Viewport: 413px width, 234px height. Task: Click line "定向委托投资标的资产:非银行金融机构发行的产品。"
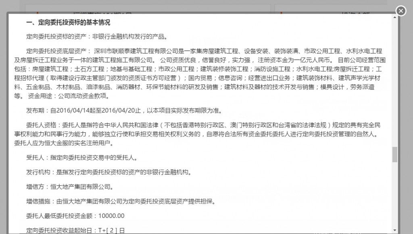97,37
